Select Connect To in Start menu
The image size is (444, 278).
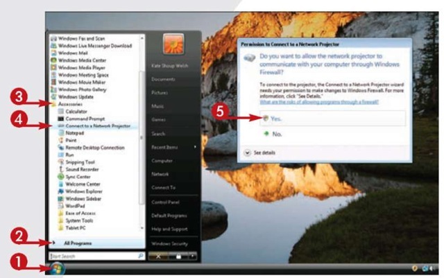(164, 187)
